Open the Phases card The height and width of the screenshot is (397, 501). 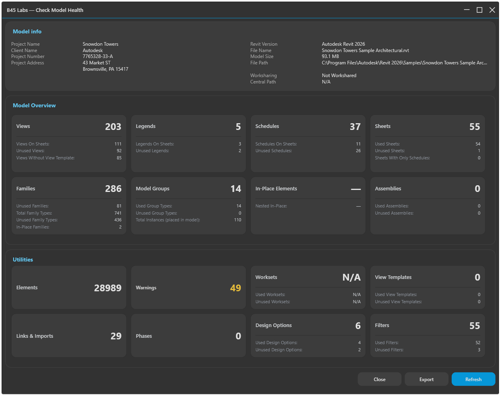[188, 335]
